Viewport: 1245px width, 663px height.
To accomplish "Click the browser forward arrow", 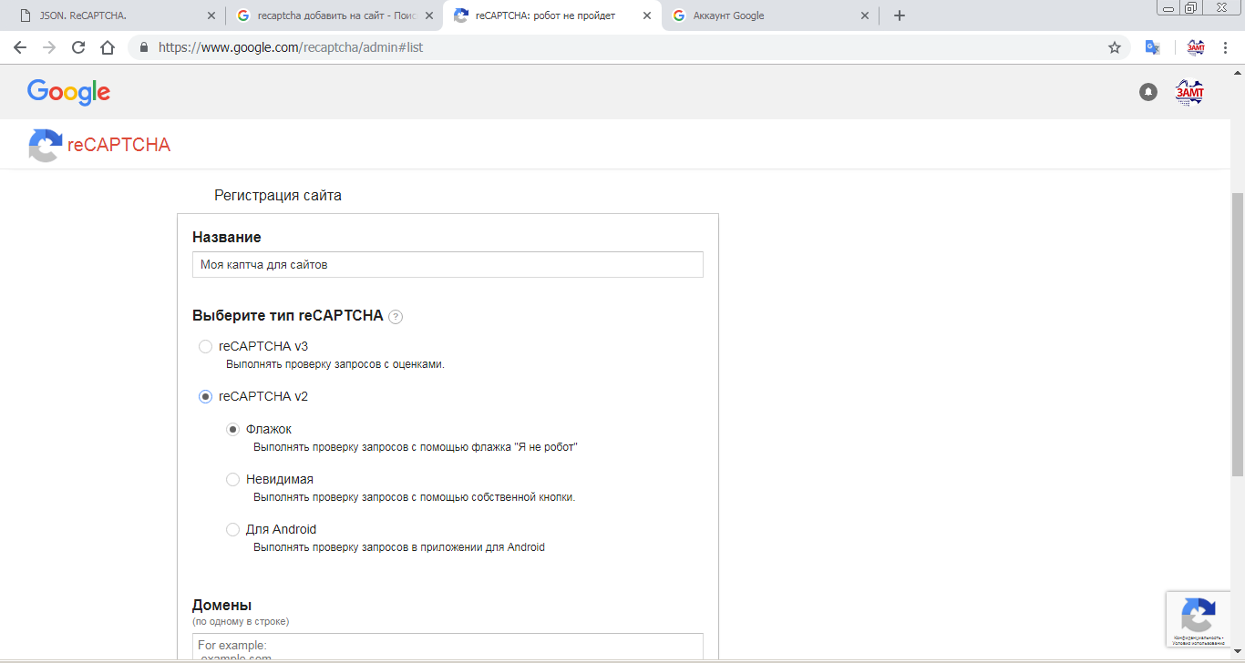I will (x=49, y=47).
